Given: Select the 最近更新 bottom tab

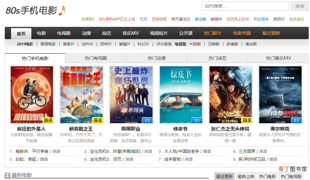Looking at the screenshot, I should (x=225, y=177).
